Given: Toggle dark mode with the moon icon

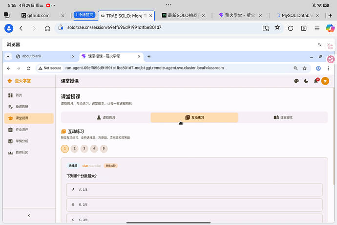Looking at the screenshot, I should pos(306,81).
